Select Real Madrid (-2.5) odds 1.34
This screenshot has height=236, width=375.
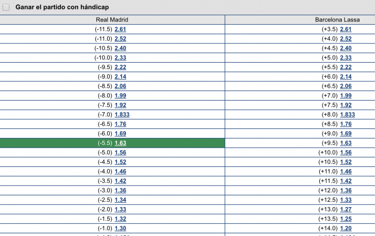121,200
